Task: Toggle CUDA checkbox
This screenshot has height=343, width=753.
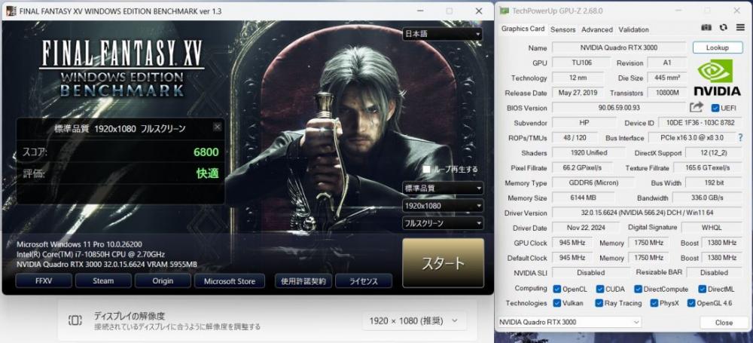Action: click(x=600, y=289)
